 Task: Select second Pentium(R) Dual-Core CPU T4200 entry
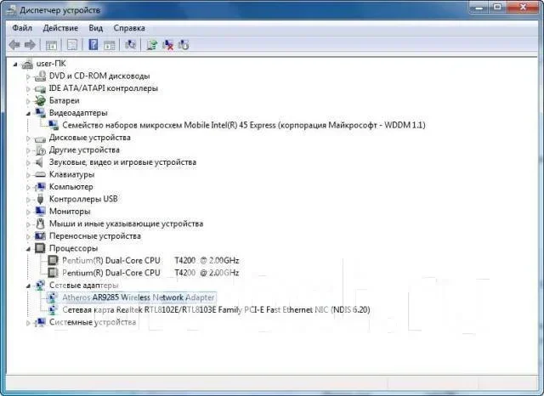(x=150, y=273)
